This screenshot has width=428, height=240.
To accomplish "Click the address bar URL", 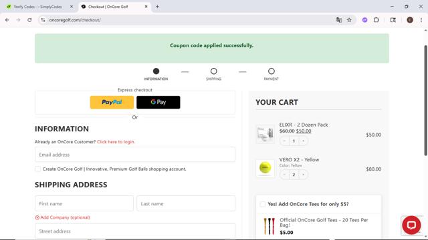I will 75,20.
